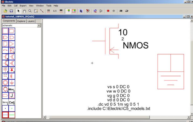This screenshot has width=193, height=122.
Task: Switch to the Layers tab
Action: click(x=31, y=21)
